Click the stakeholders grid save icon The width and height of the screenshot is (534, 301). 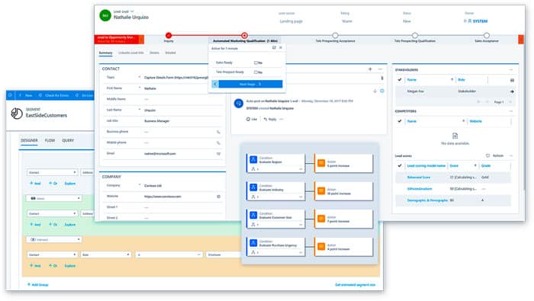pos(512,80)
